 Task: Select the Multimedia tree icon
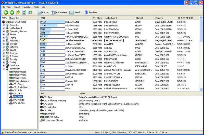[7, 41]
